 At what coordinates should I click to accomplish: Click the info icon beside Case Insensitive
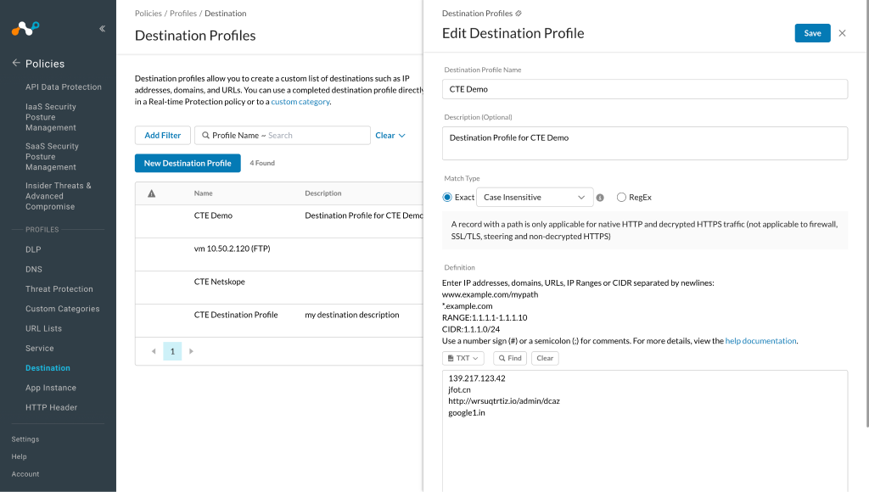(600, 198)
